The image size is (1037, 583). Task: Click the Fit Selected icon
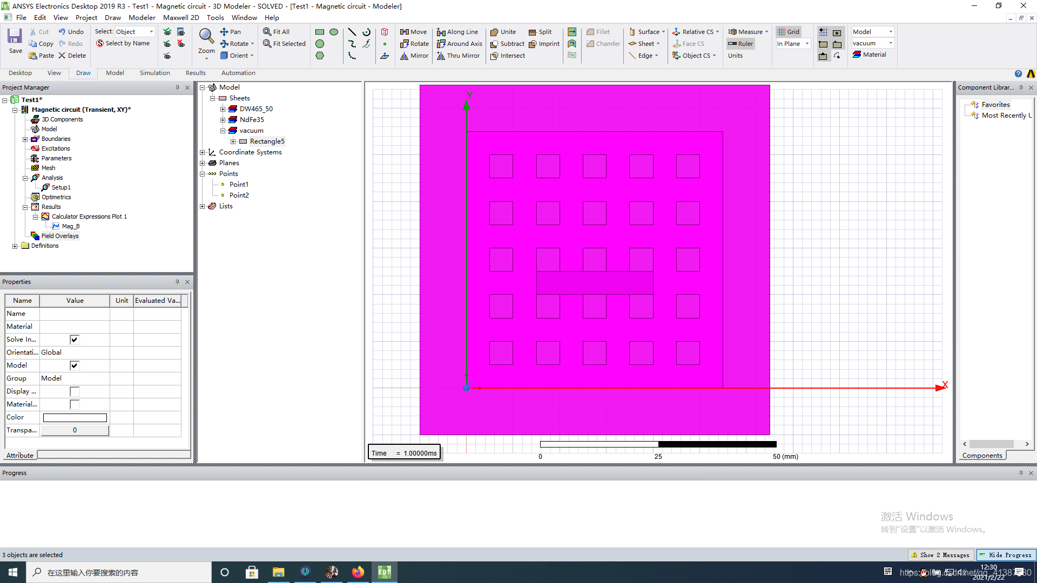[x=267, y=44]
